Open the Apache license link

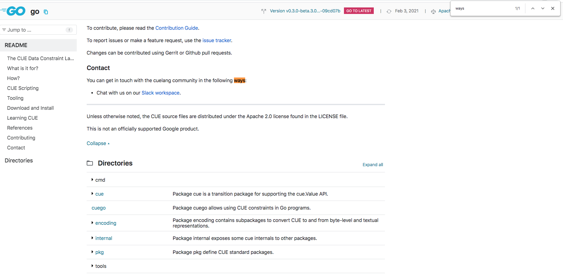(x=444, y=11)
